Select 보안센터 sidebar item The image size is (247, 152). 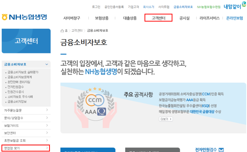[x=26, y=133]
